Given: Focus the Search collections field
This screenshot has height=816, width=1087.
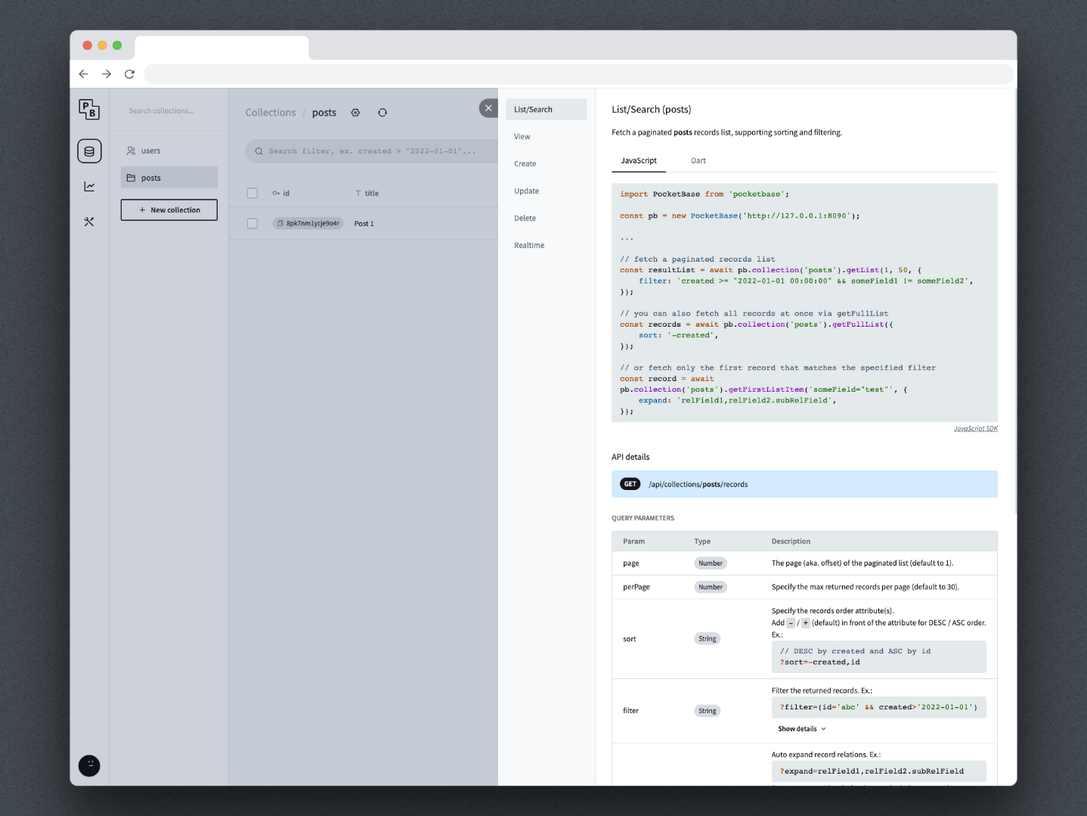Looking at the screenshot, I should [x=169, y=110].
